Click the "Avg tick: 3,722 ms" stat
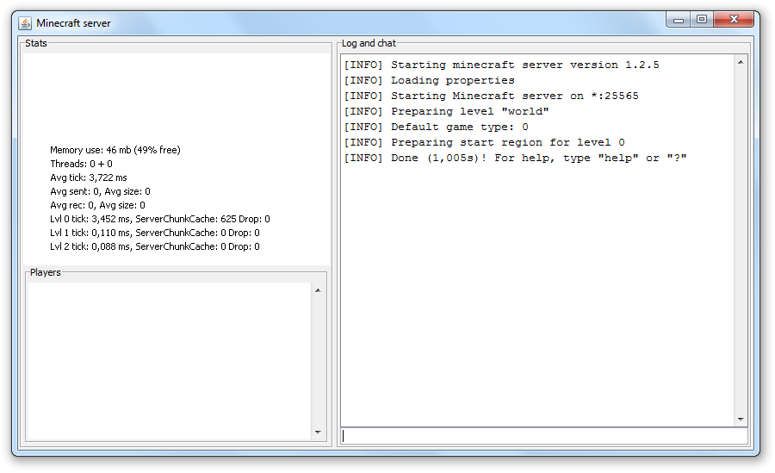The height and width of the screenshot is (473, 775). (x=88, y=177)
